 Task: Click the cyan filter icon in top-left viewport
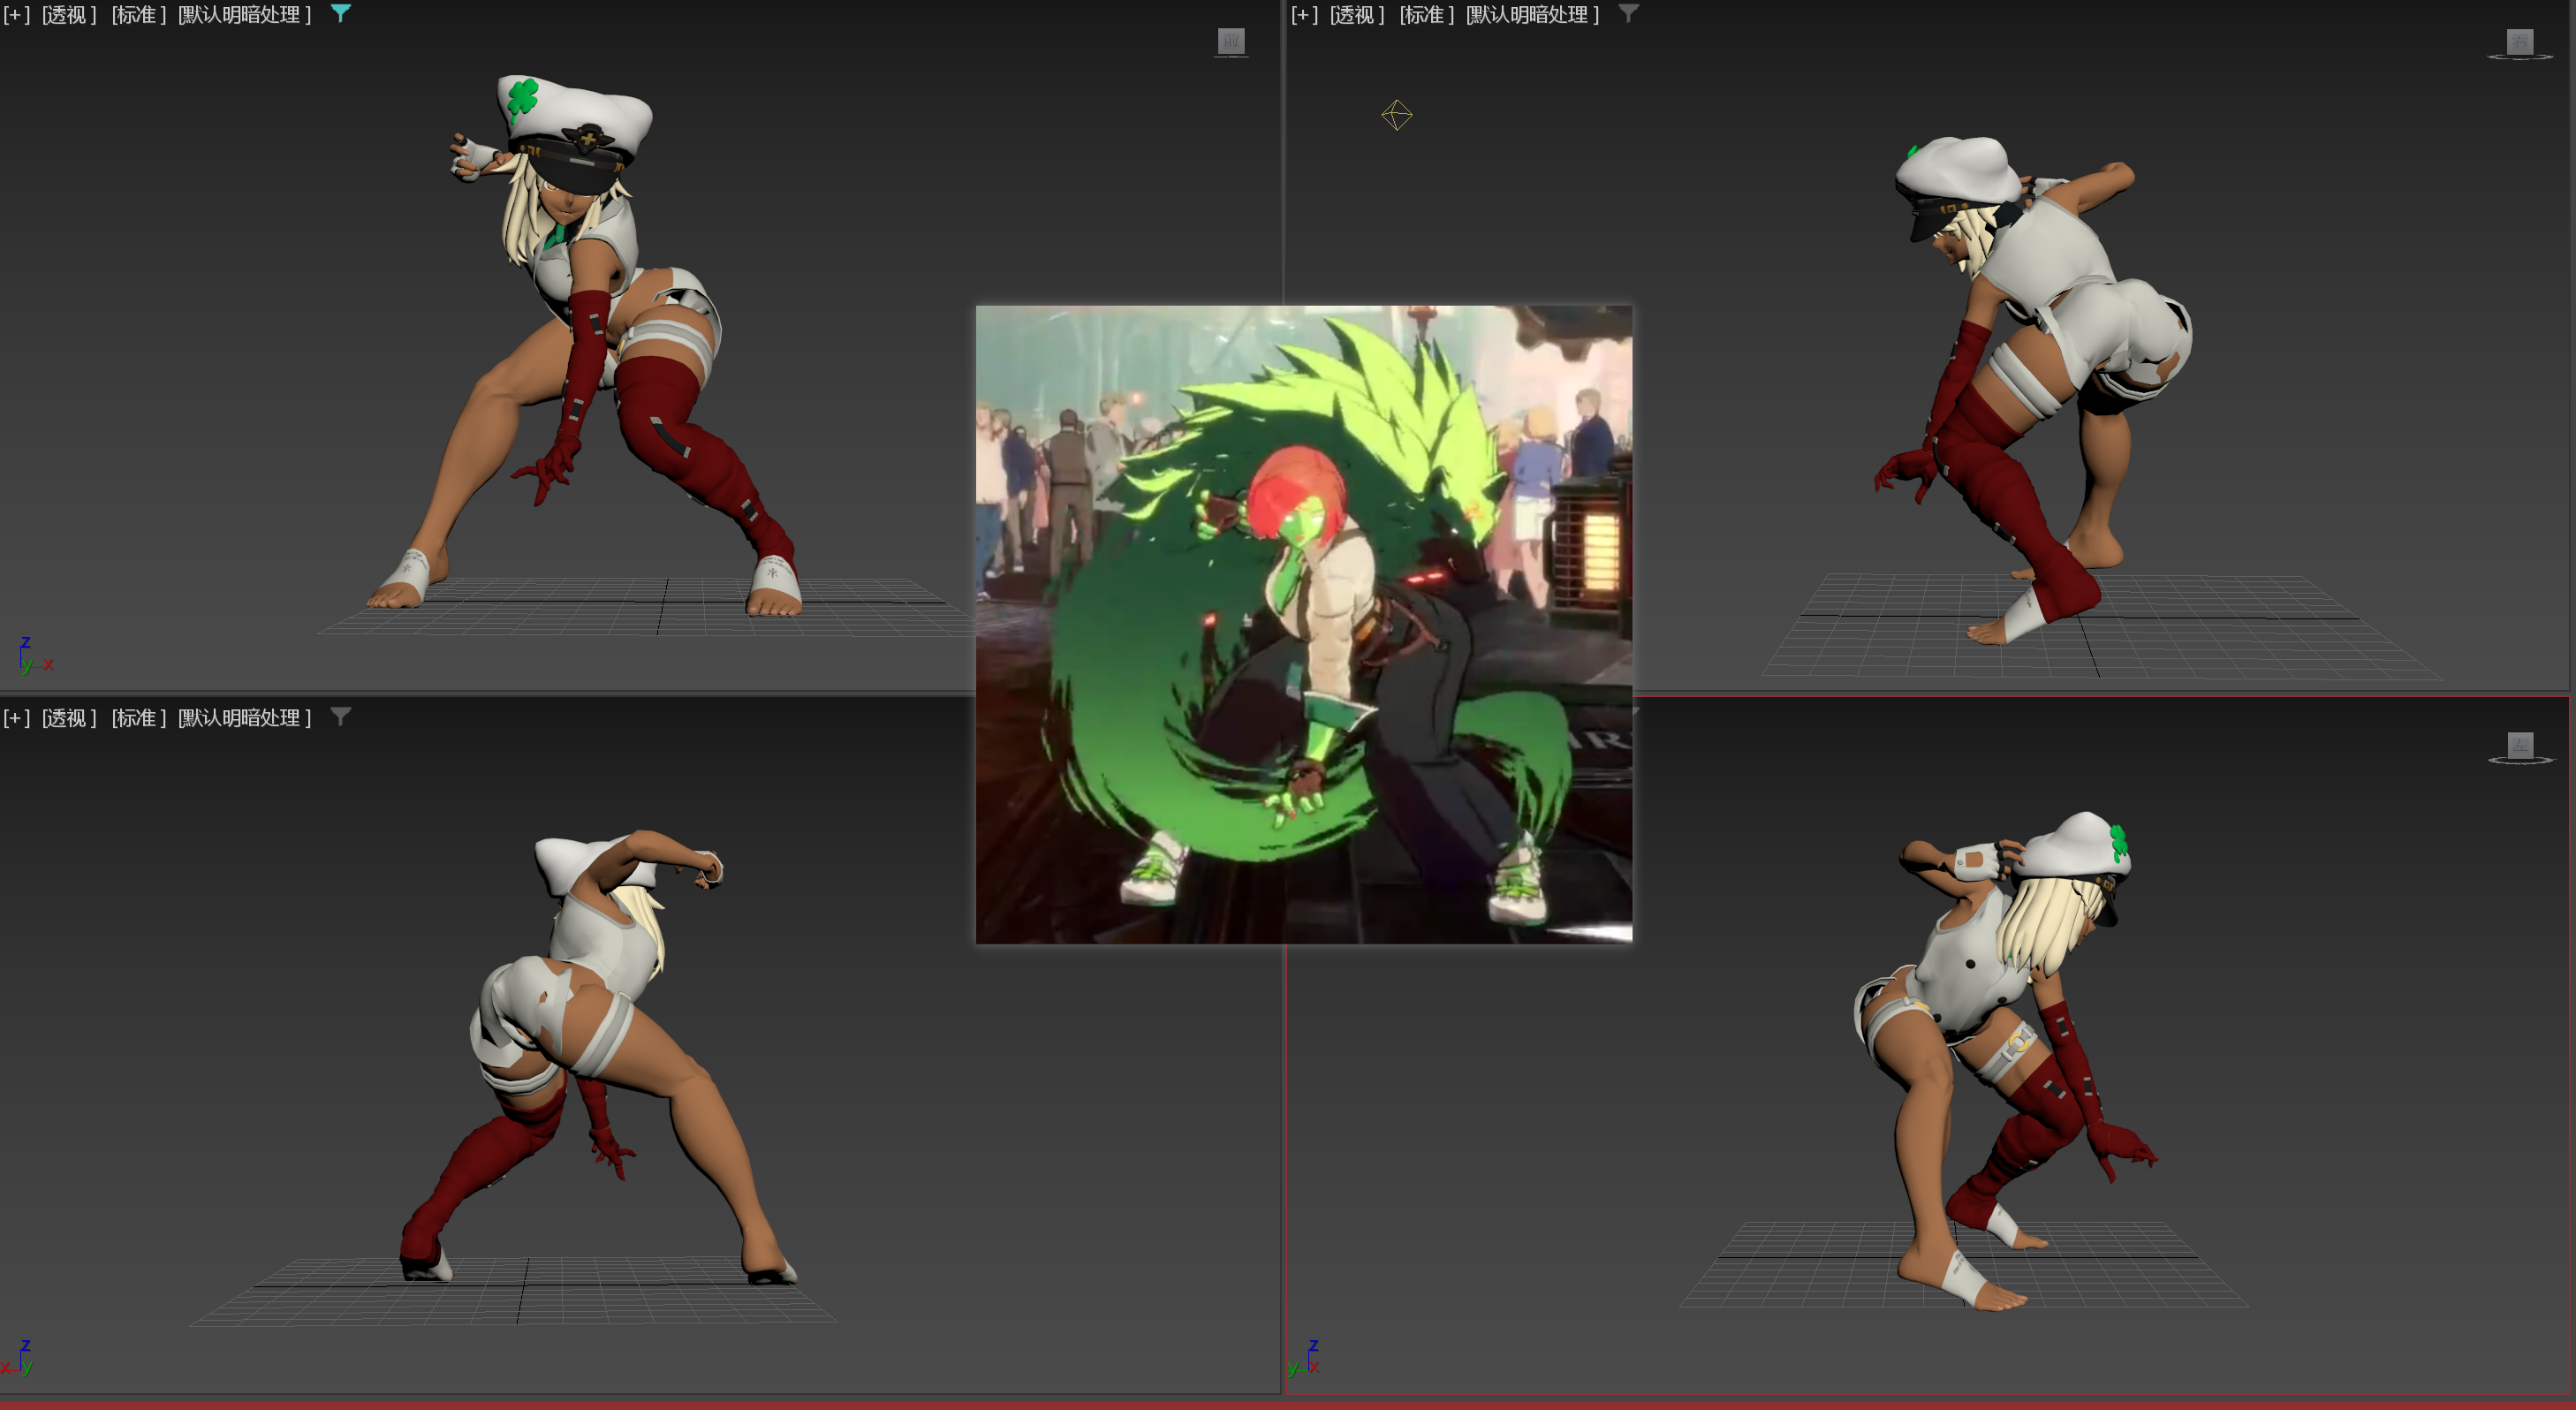[x=340, y=13]
